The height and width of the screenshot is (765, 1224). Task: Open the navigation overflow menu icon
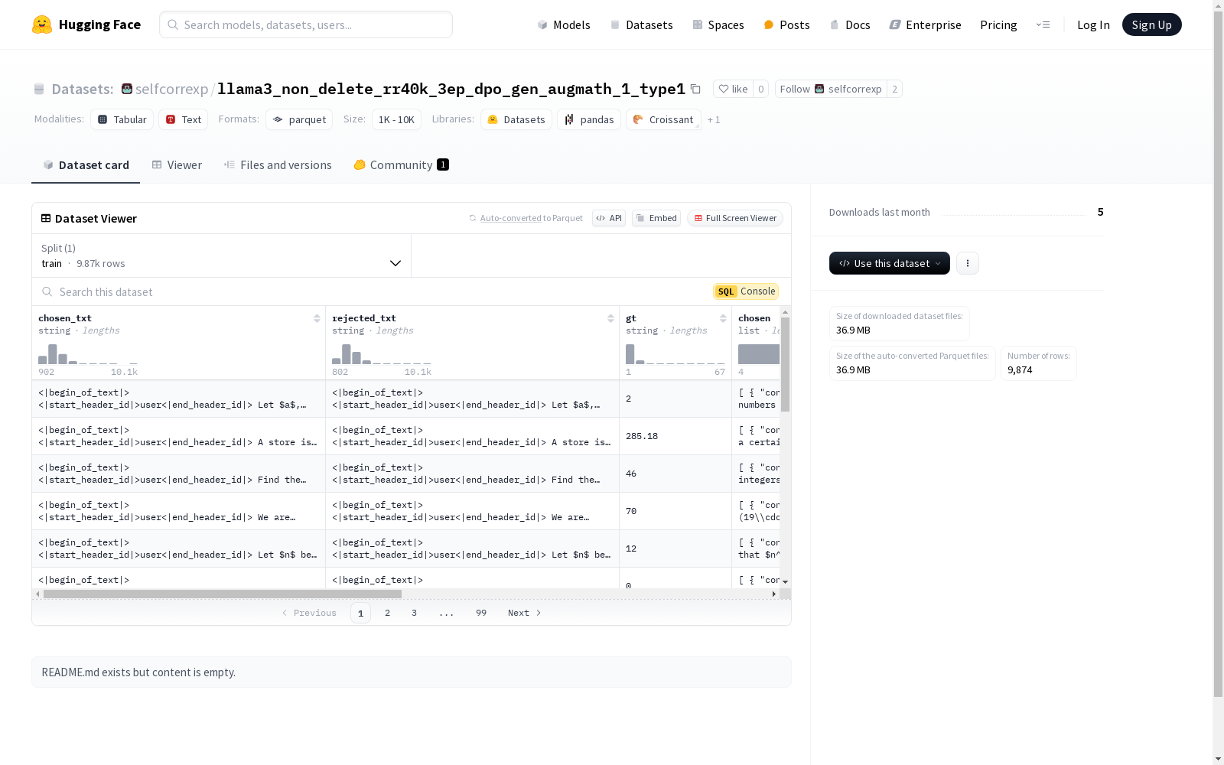tap(1043, 24)
